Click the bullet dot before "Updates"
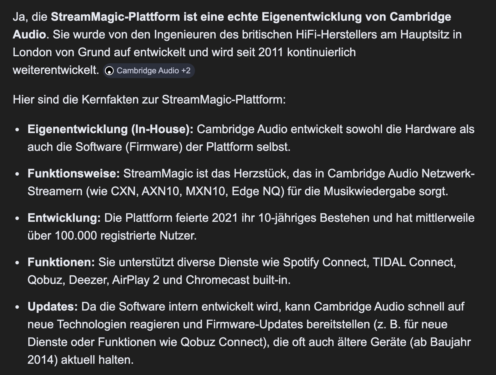The width and height of the screenshot is (496, 375). 17,307
